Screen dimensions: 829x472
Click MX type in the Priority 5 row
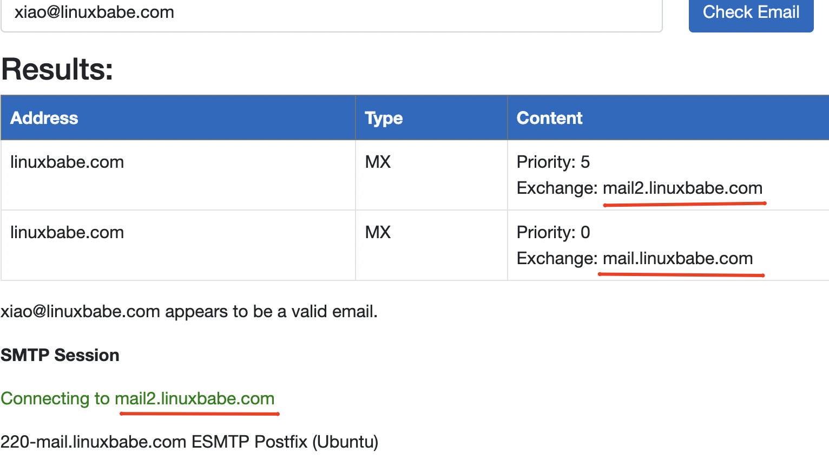pyautogui.click(x=378, y=162)
